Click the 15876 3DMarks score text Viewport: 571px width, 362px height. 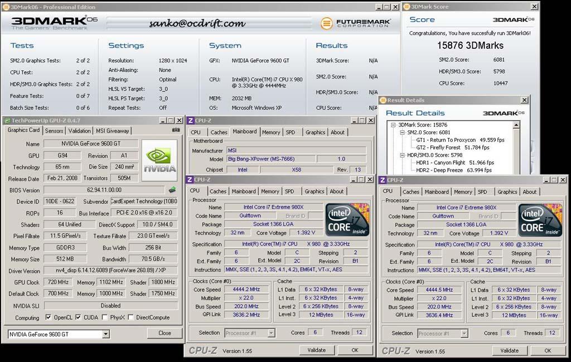pyautogui.click(x=470, y=46)
